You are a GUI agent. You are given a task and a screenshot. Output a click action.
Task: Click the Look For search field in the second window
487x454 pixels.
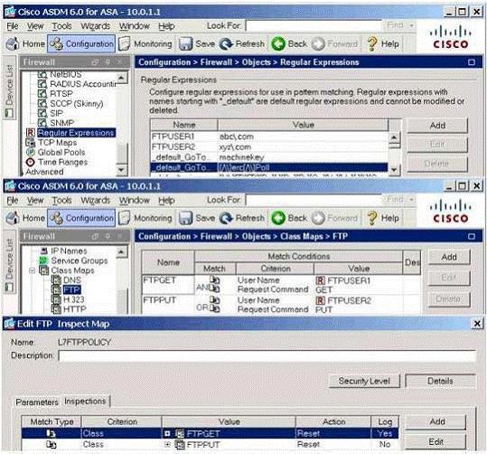tap(314, 200)
